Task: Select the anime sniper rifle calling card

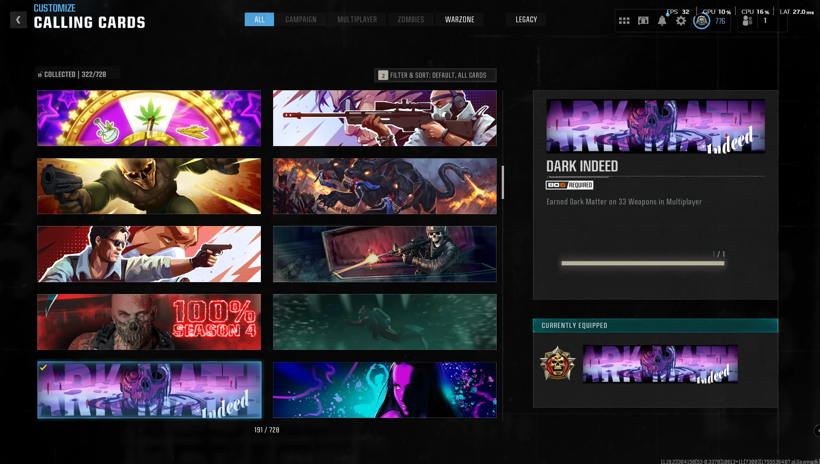Action: 384,118
